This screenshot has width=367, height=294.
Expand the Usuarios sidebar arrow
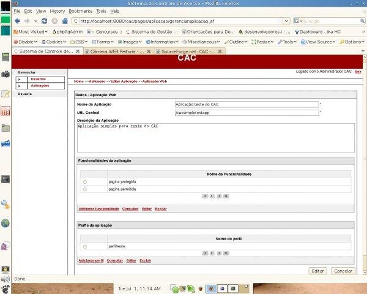[19, 80]
